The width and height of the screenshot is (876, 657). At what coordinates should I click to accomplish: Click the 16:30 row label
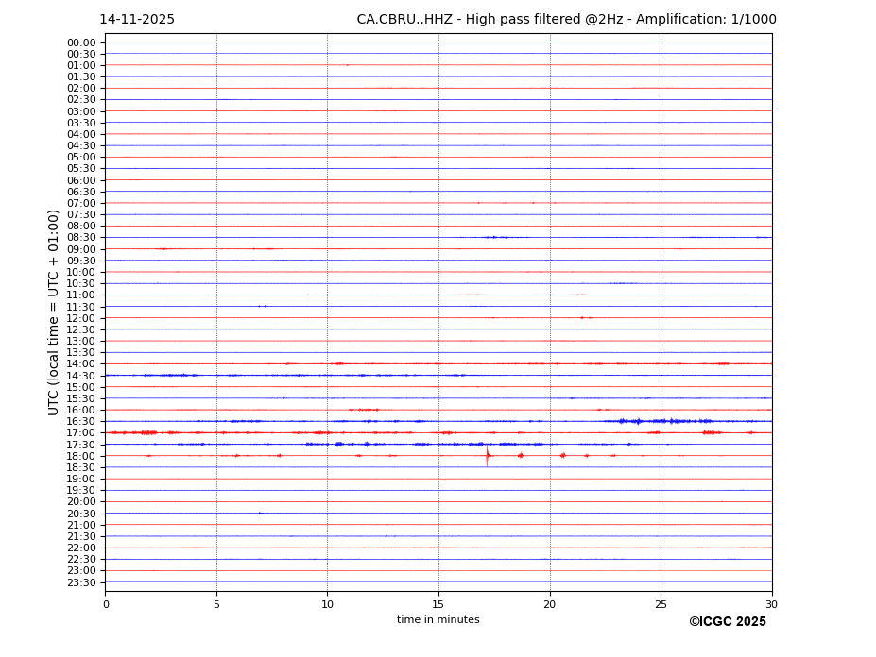81,422
